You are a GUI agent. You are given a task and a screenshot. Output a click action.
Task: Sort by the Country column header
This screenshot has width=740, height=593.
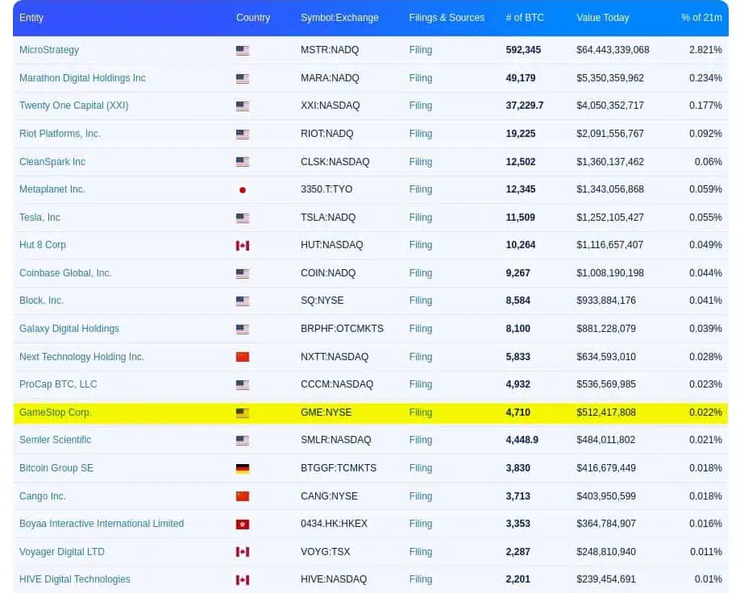(x=253, y=18)
